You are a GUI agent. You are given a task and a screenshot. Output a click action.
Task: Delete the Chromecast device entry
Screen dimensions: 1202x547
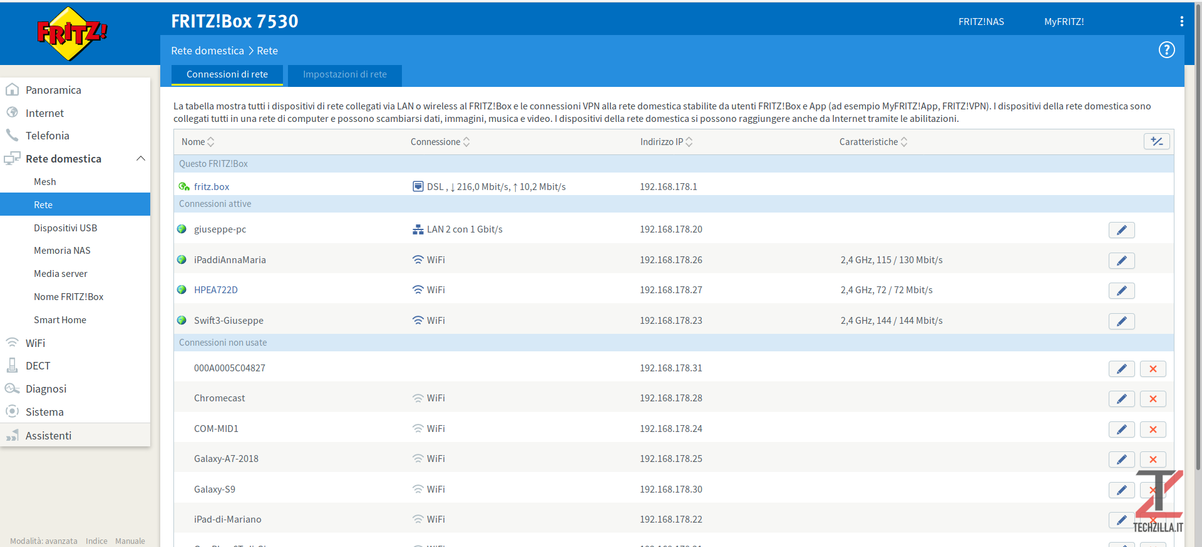(1153, 399)
